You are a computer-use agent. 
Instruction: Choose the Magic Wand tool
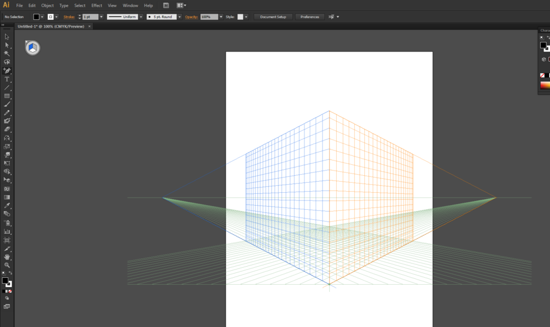point(6,53)
